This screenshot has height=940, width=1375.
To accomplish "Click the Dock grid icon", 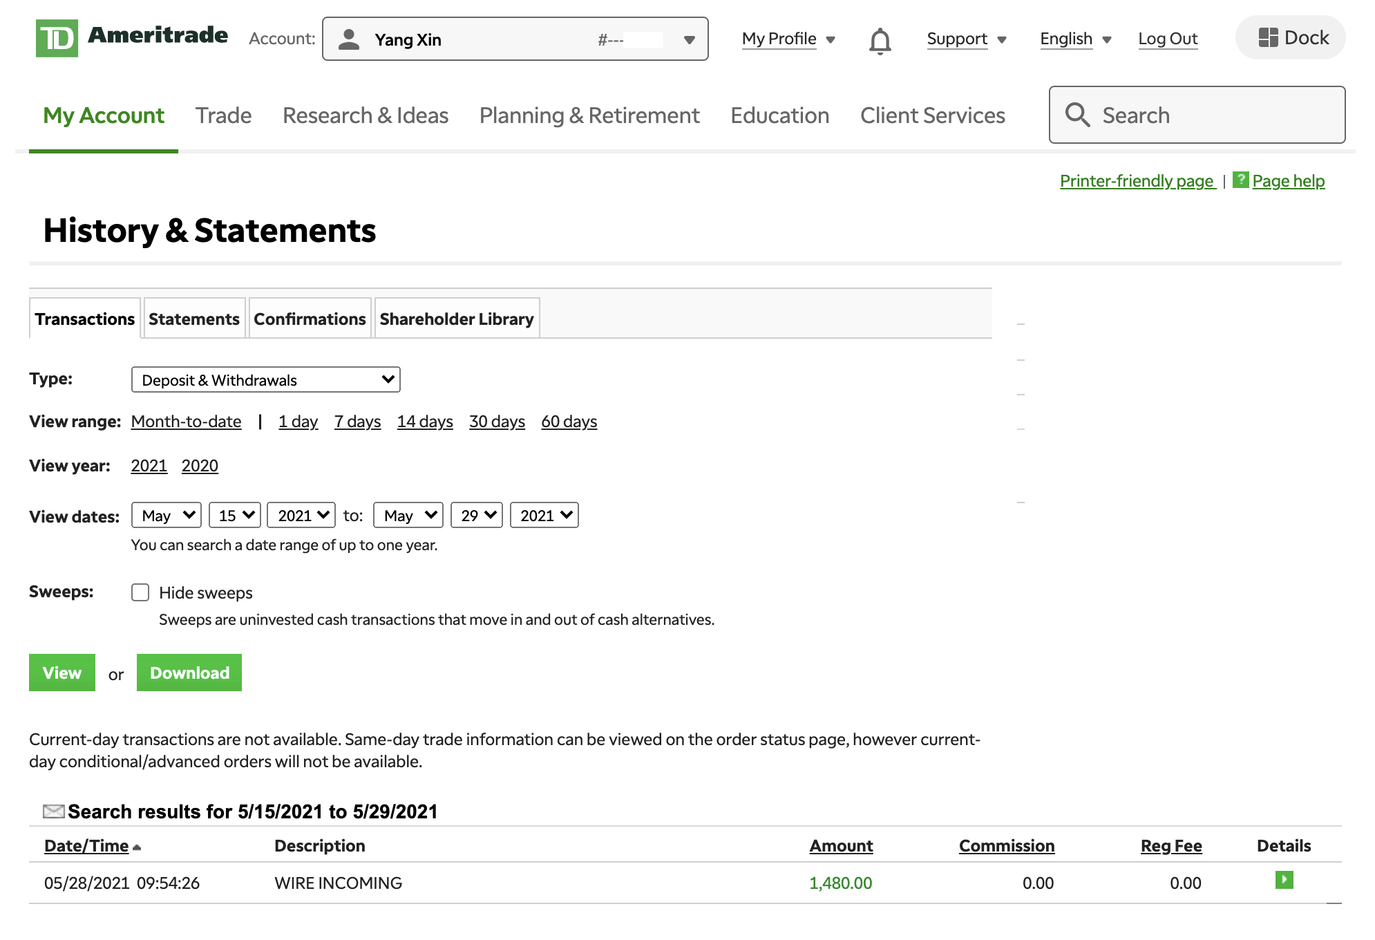I will click(1268, 37).
